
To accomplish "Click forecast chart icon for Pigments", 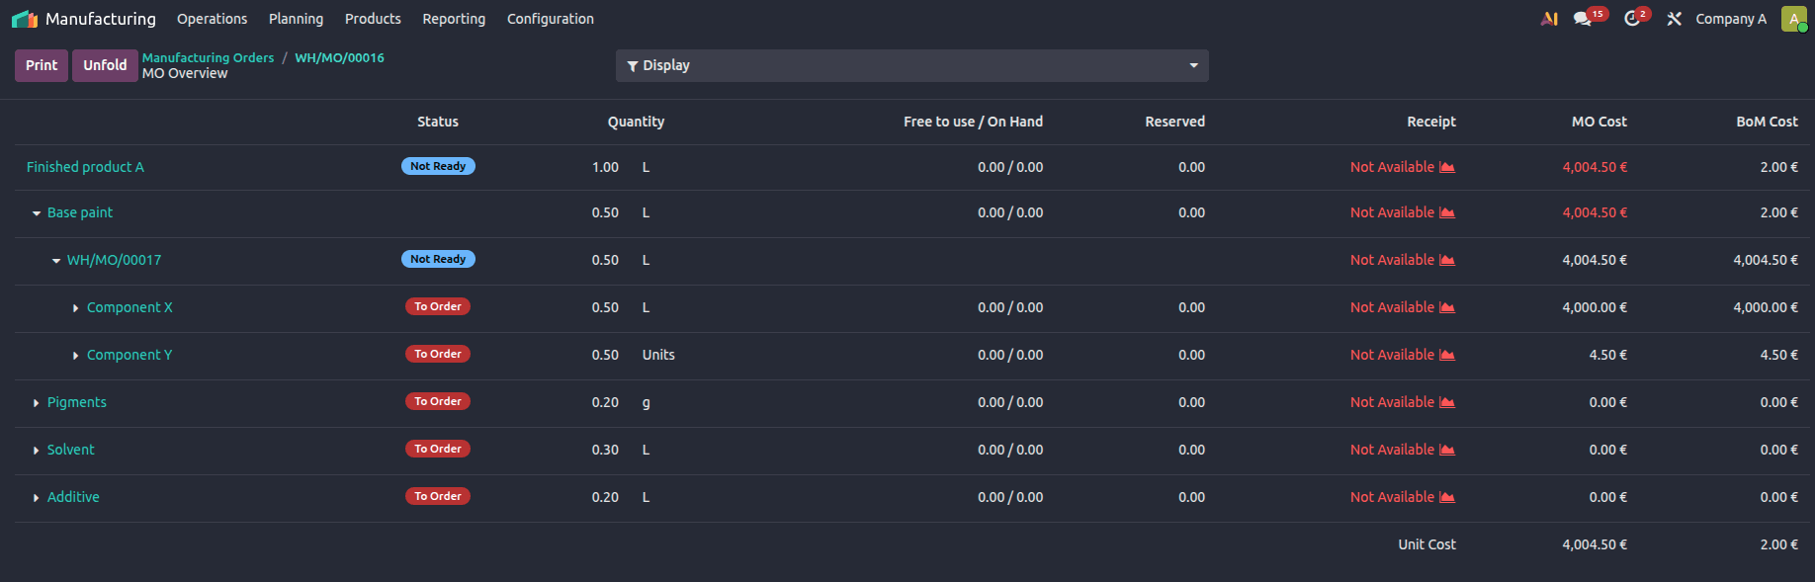I will 1447,402.
